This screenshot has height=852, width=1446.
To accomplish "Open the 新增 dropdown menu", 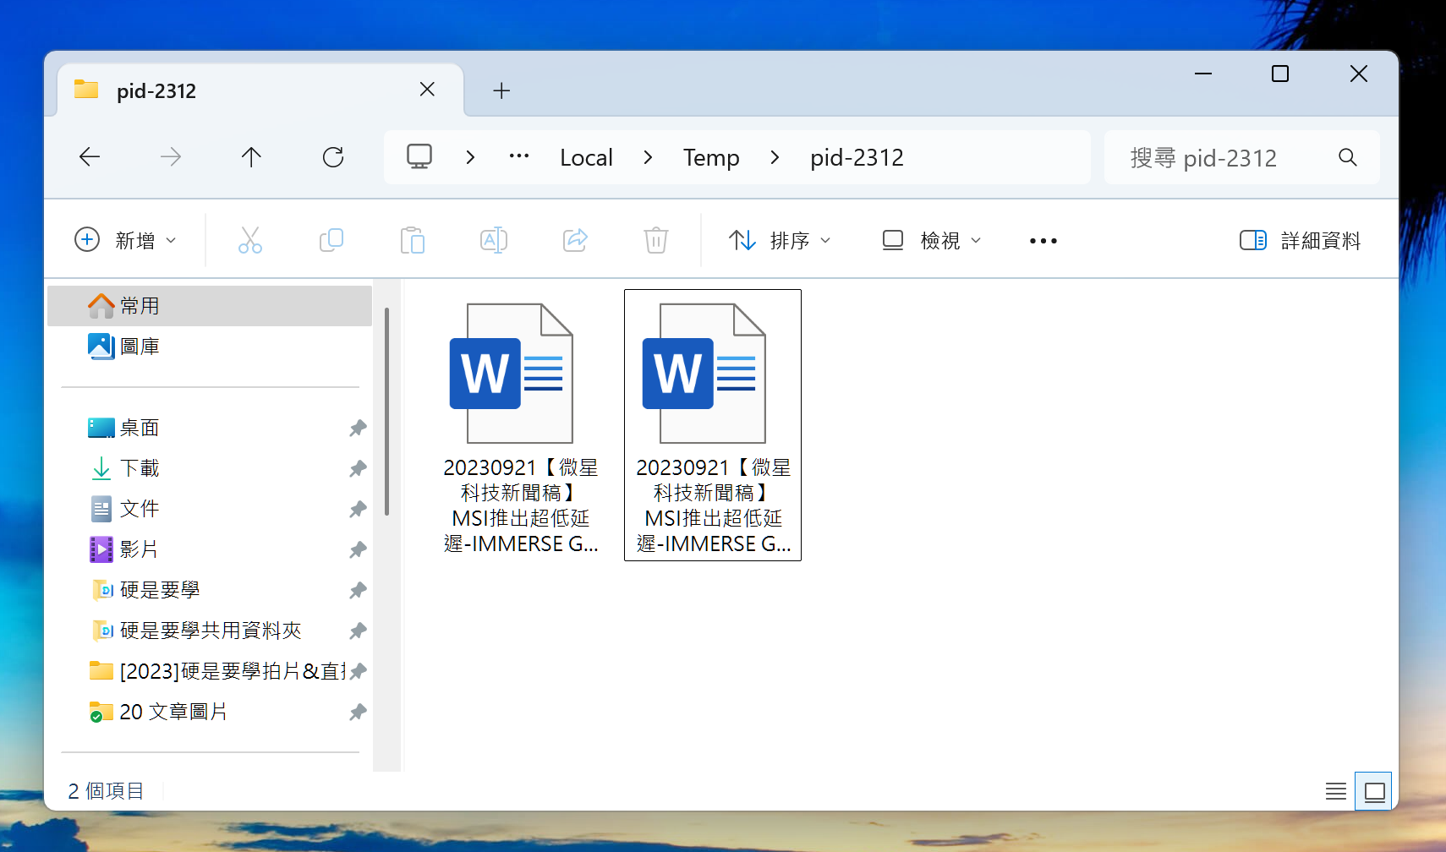I will point(125,241).
